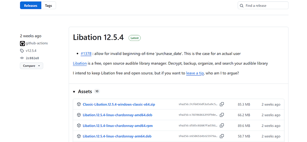Click the Latest badge
The height and width of the screenshot is (142, 307).
[x=135, y=38]
